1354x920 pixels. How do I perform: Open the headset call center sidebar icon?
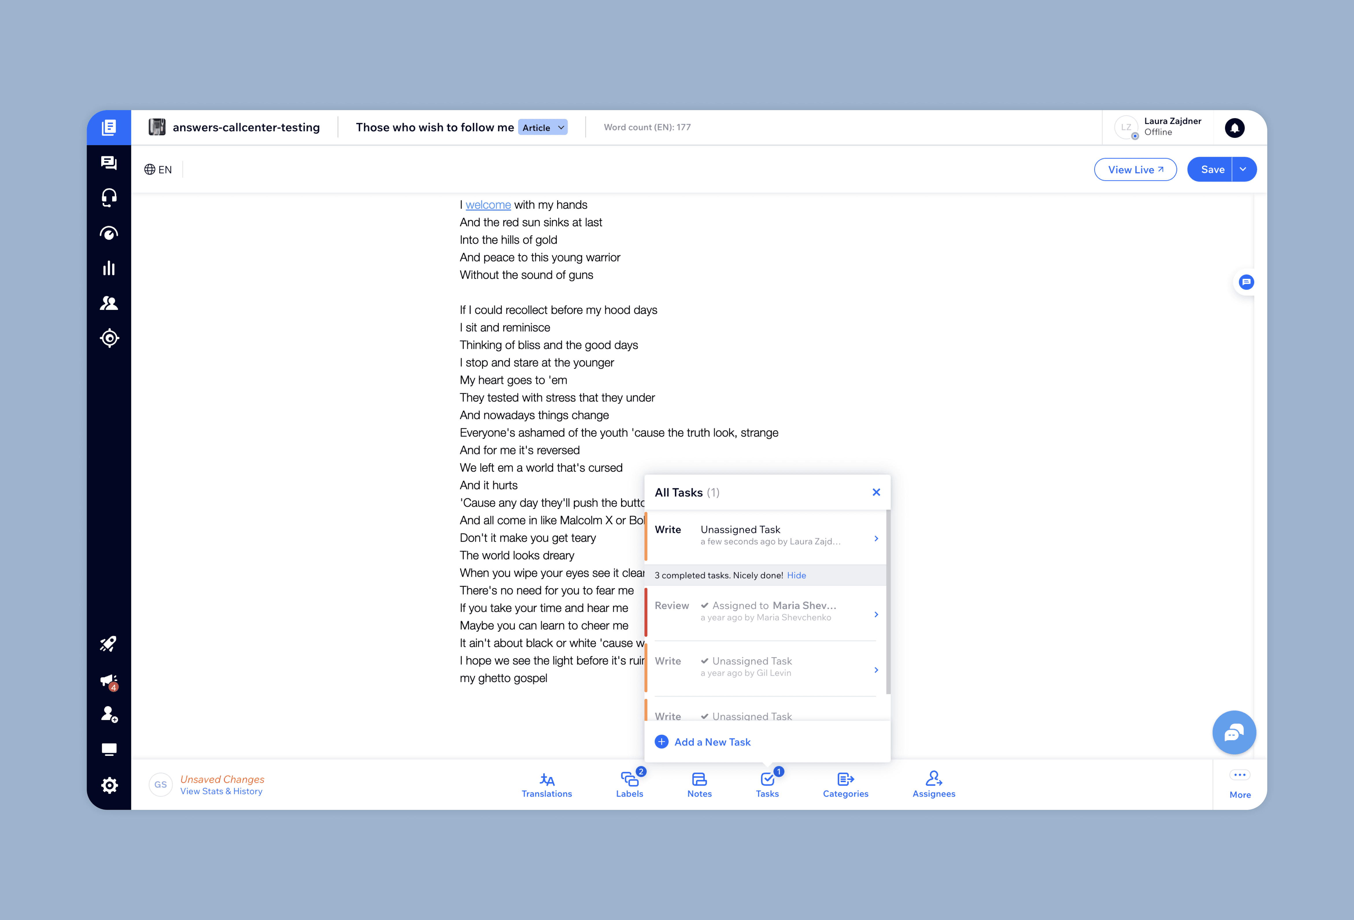(x=109, y=198)
